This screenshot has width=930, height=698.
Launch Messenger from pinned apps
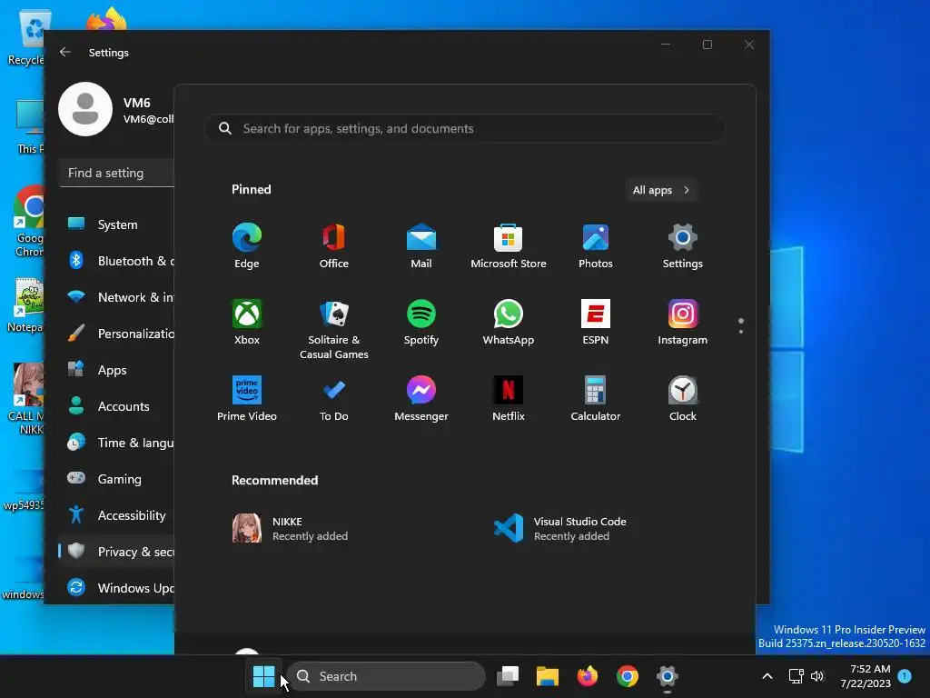coord(421,398)
